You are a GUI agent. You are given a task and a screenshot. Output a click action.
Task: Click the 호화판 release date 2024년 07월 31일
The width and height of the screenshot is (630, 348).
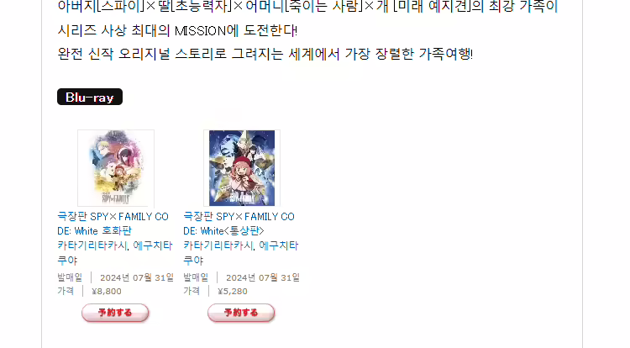tap(137, 277)
